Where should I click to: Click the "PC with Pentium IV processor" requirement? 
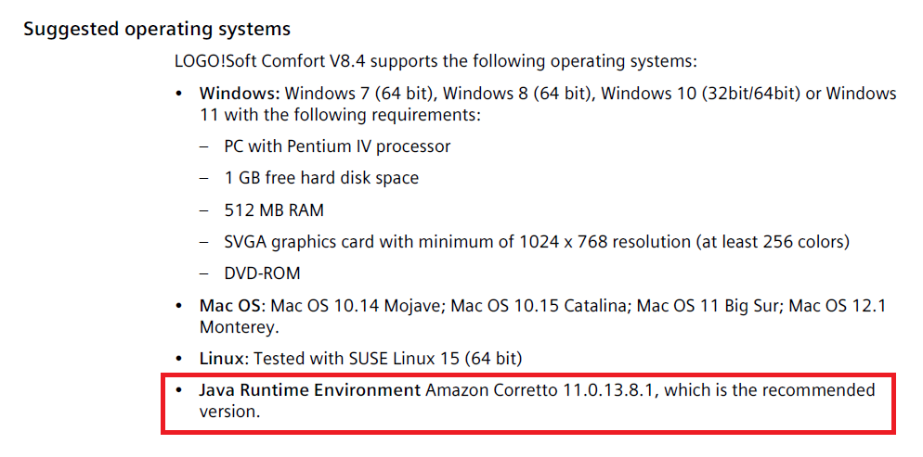337,146
